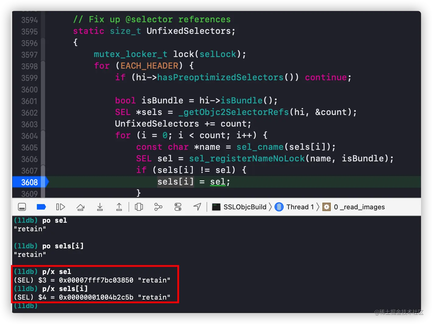This screenshot has height=324, width=432.
Task: Click 'hasPreoptimizedSelectors' in line 3599
Action: click(x=220, y=77)
